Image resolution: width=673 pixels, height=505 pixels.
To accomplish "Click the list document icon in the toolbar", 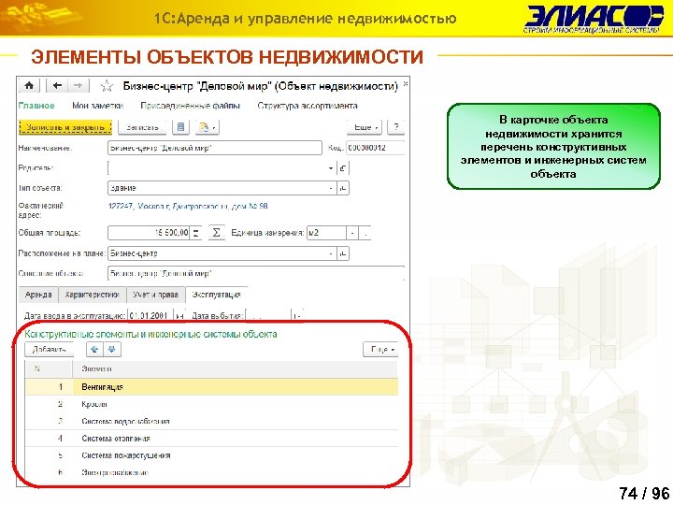I will (180, 127).
